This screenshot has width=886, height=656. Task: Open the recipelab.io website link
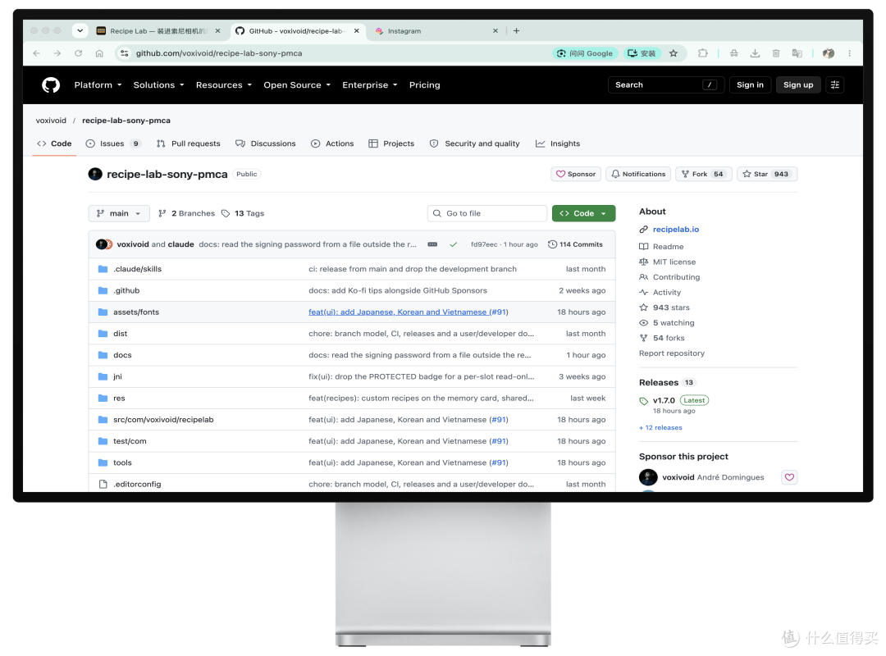(x=676, y=229)
